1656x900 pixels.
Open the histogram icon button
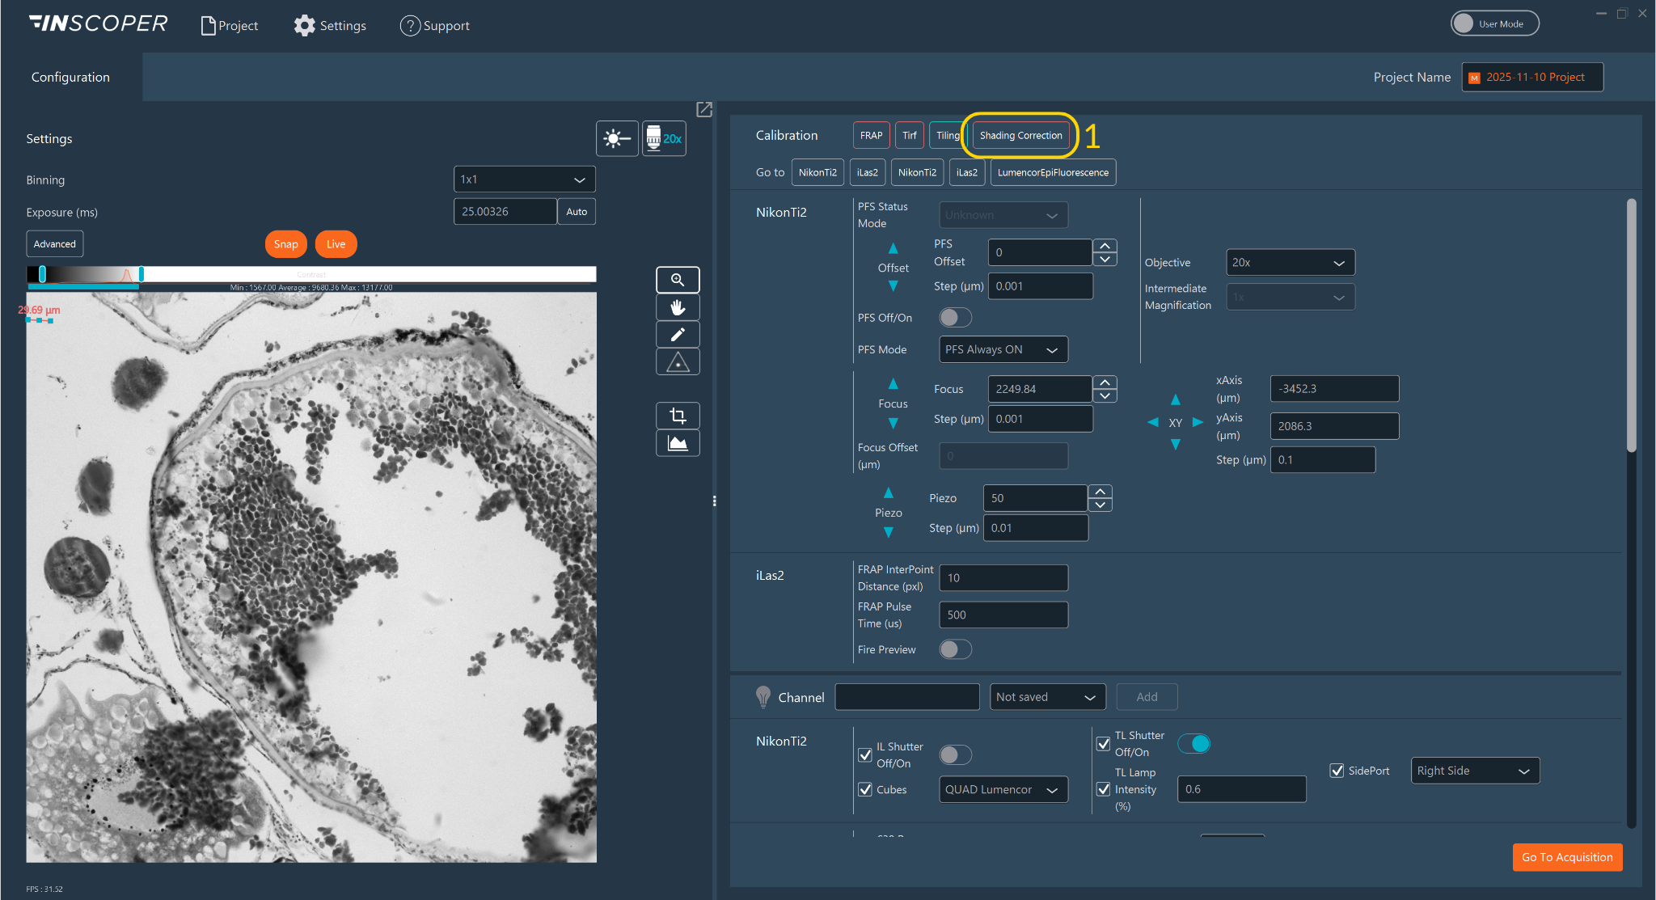pyautogui.click(x=678, y=443)
